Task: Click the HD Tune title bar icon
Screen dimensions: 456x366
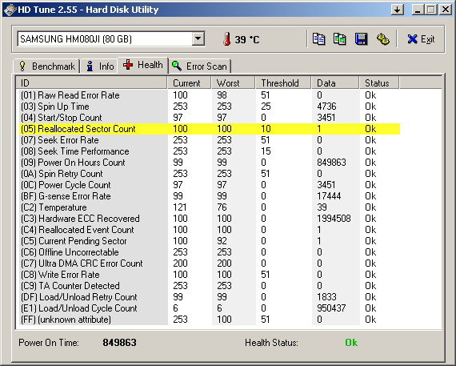Action: [10, 10]
